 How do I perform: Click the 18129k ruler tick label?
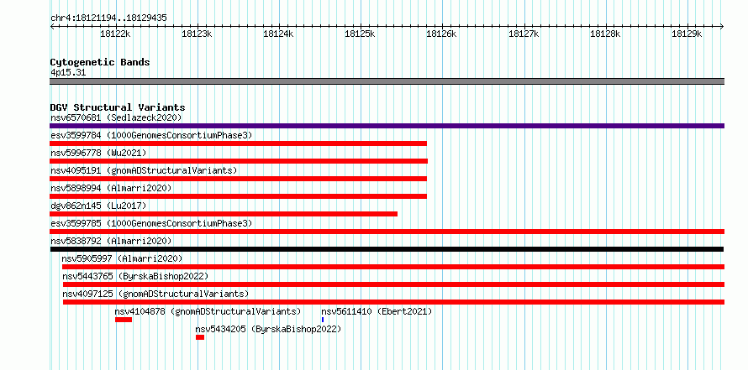687,34
